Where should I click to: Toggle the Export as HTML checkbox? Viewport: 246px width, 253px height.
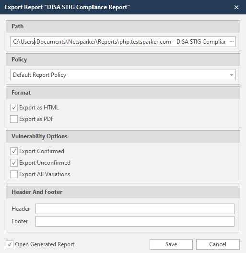click(x=14, y=108)
